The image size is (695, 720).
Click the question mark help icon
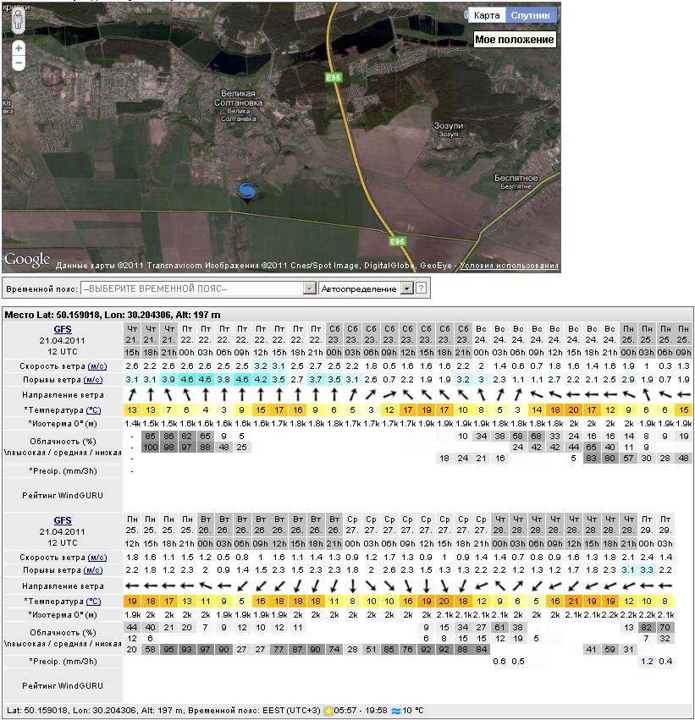click(422, 289)
